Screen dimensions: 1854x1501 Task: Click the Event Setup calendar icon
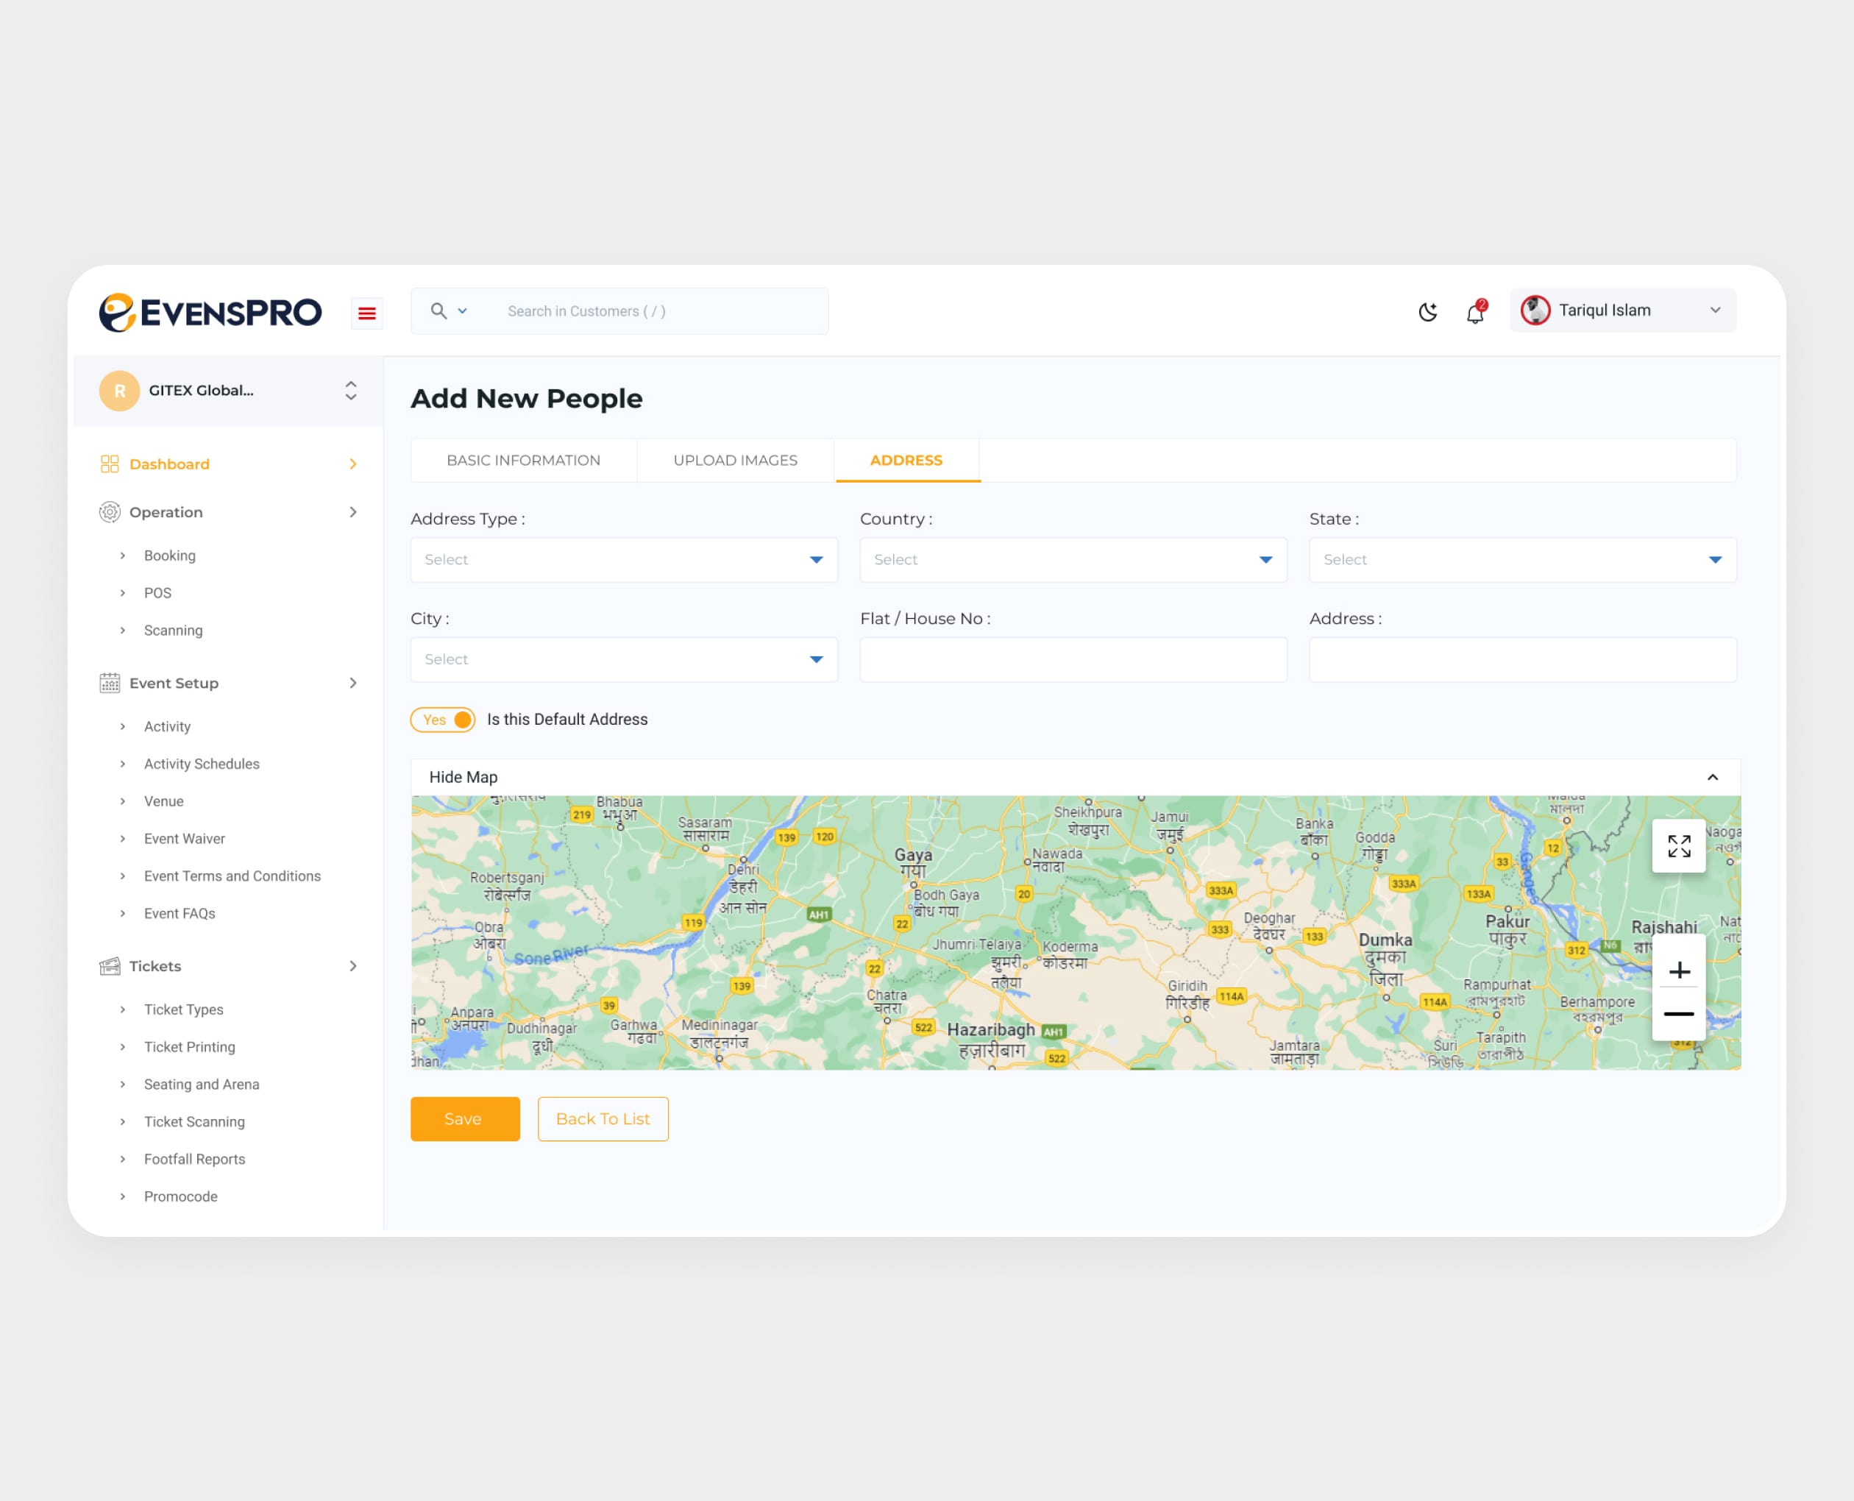tap(110, 683)
